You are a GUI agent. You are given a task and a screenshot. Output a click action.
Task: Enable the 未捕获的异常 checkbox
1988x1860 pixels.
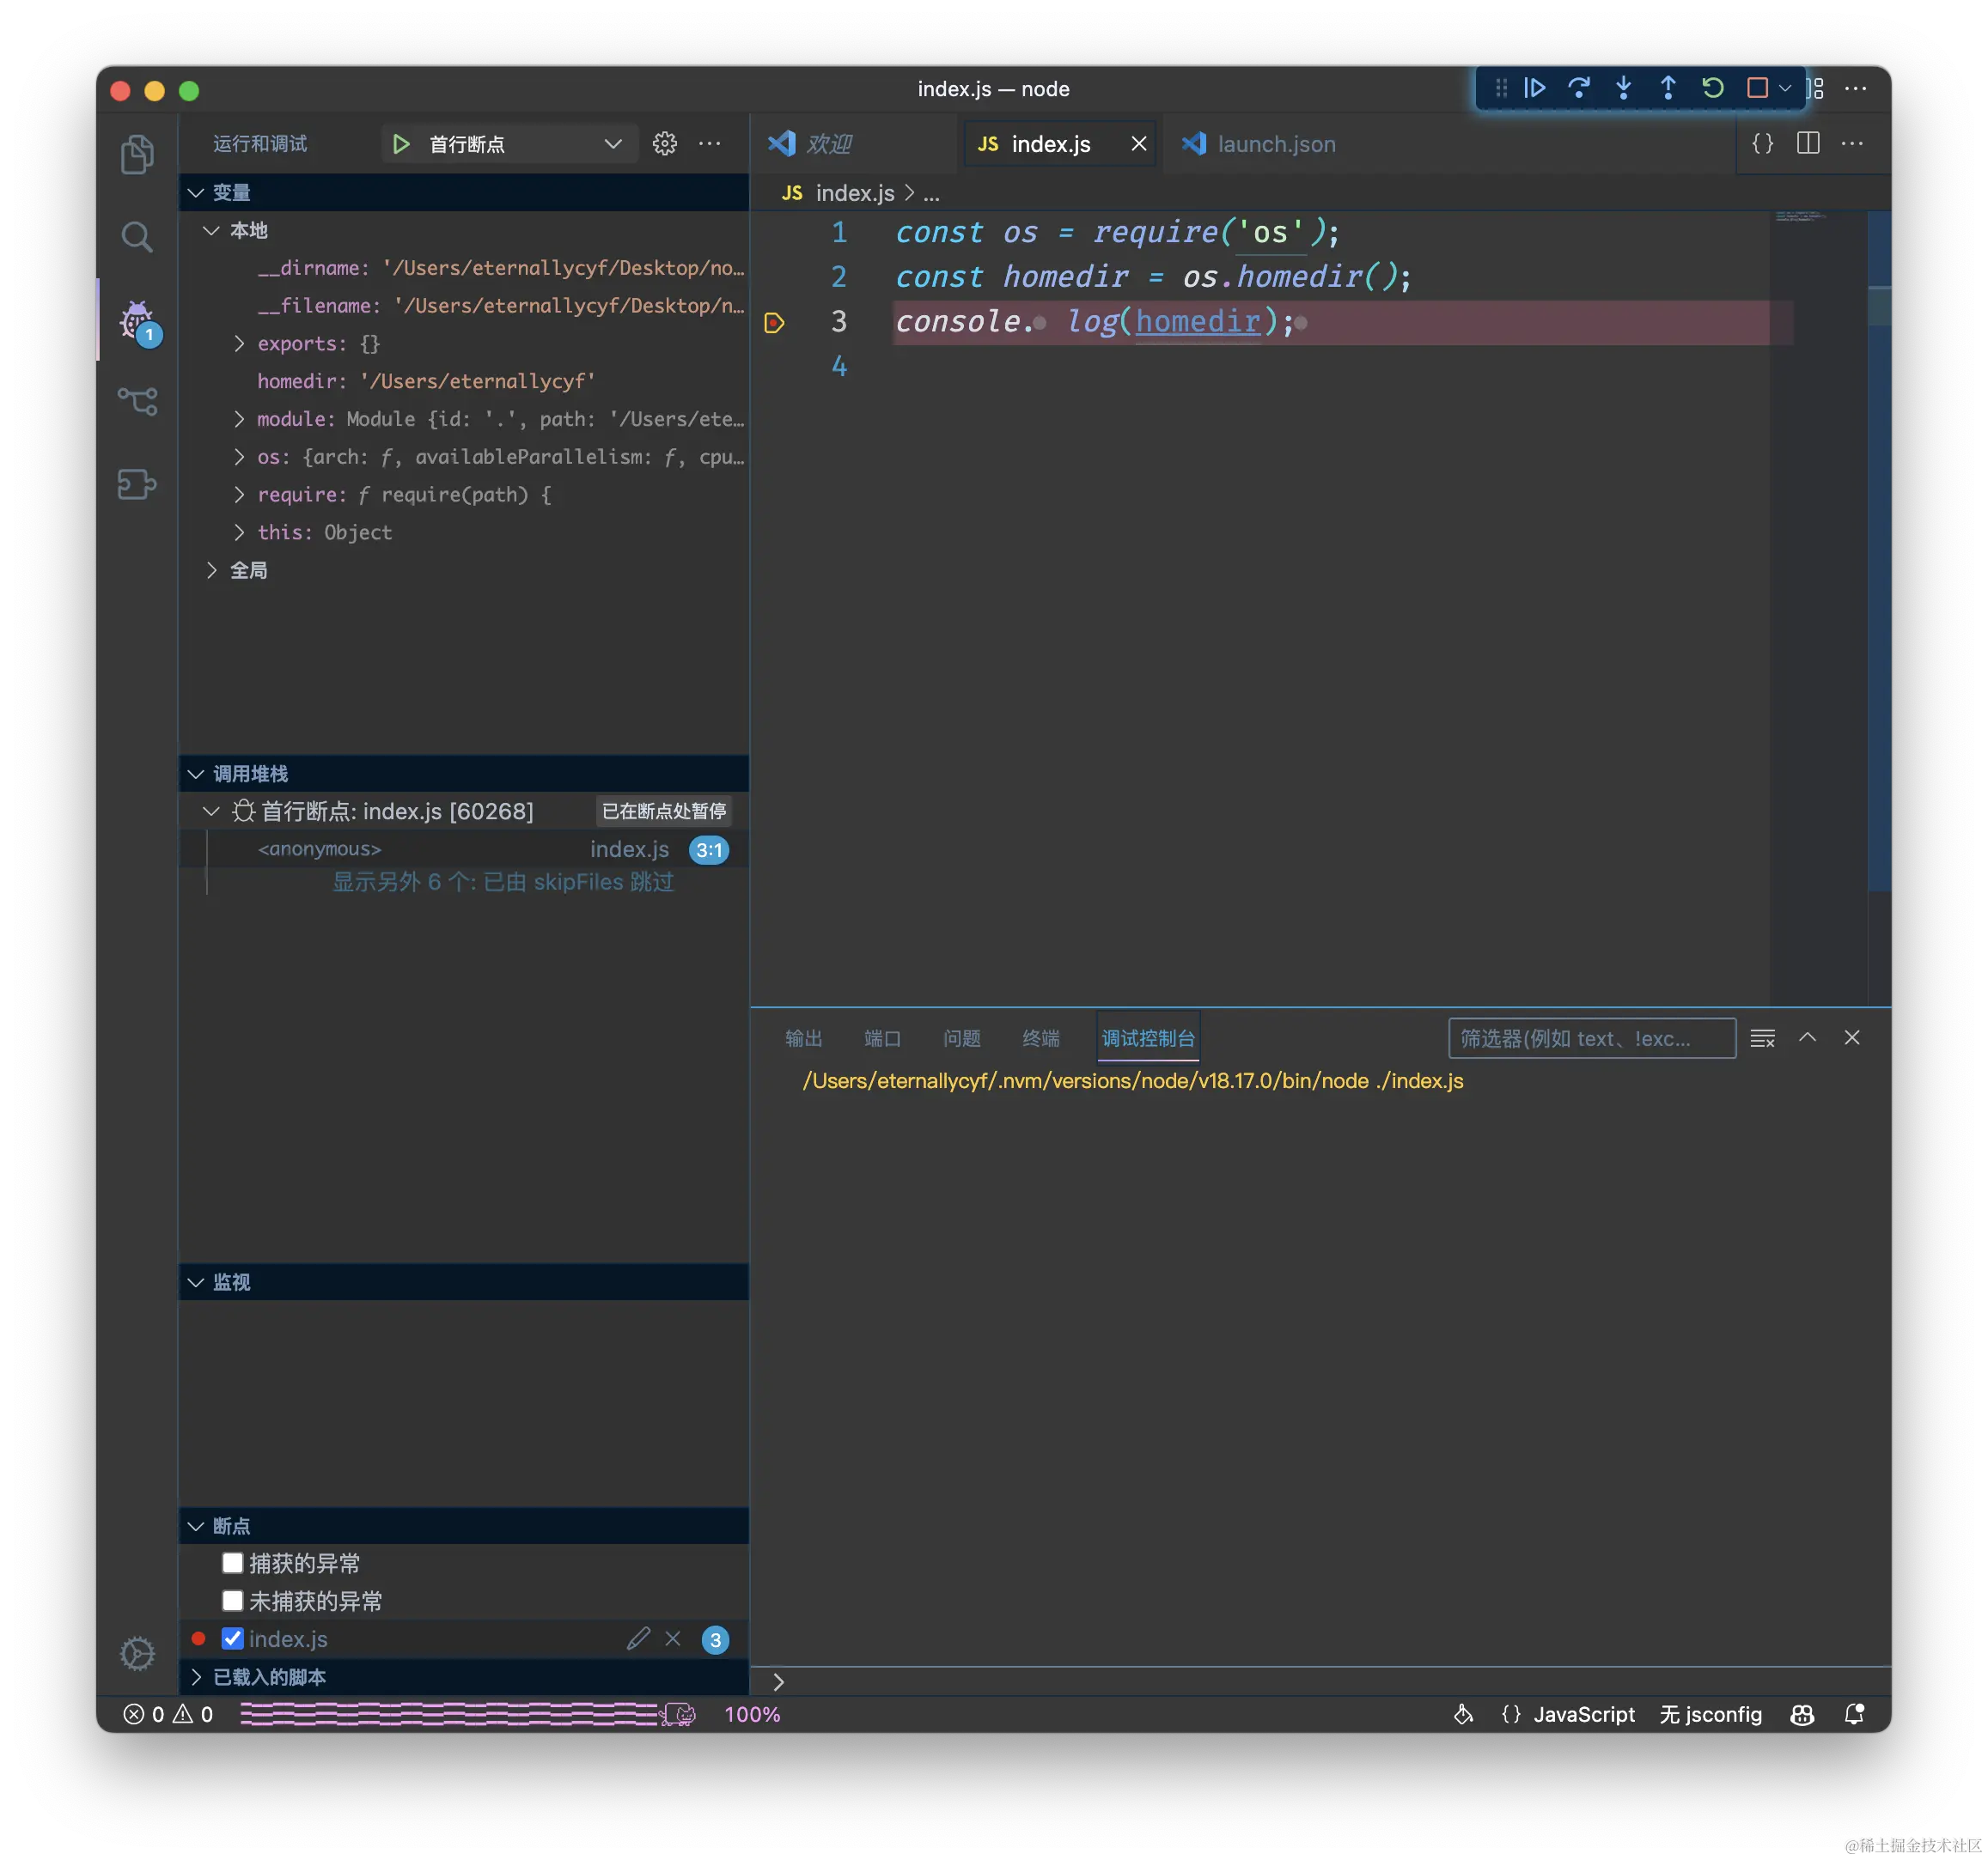point(232,1600)
